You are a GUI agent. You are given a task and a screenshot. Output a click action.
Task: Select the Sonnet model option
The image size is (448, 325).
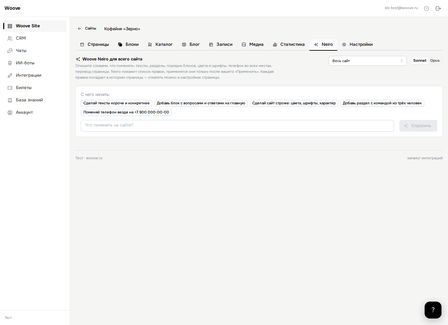tap(420, 60)
